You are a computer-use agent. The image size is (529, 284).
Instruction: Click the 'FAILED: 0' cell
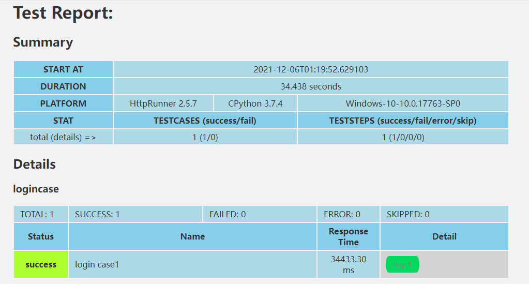[x=260, y=214]
